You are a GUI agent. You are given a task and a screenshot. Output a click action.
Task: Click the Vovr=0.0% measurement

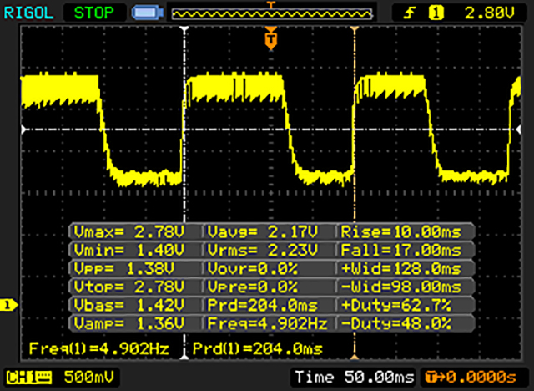(x=253, y=269)
